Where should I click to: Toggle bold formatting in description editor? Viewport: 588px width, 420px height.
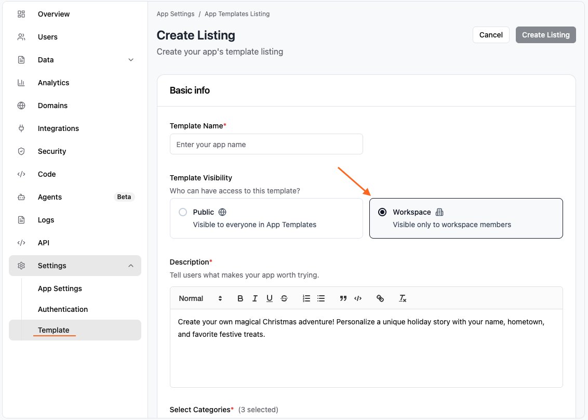click(x=240, y=299)
